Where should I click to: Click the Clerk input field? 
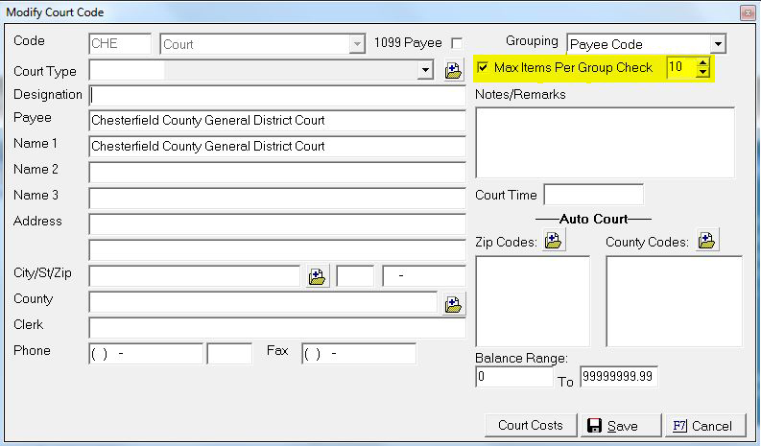[276, 328]
